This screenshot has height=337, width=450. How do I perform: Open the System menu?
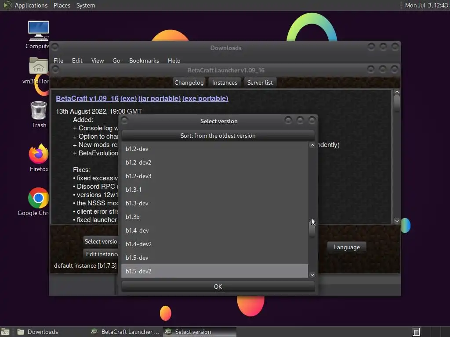point(86,5)
